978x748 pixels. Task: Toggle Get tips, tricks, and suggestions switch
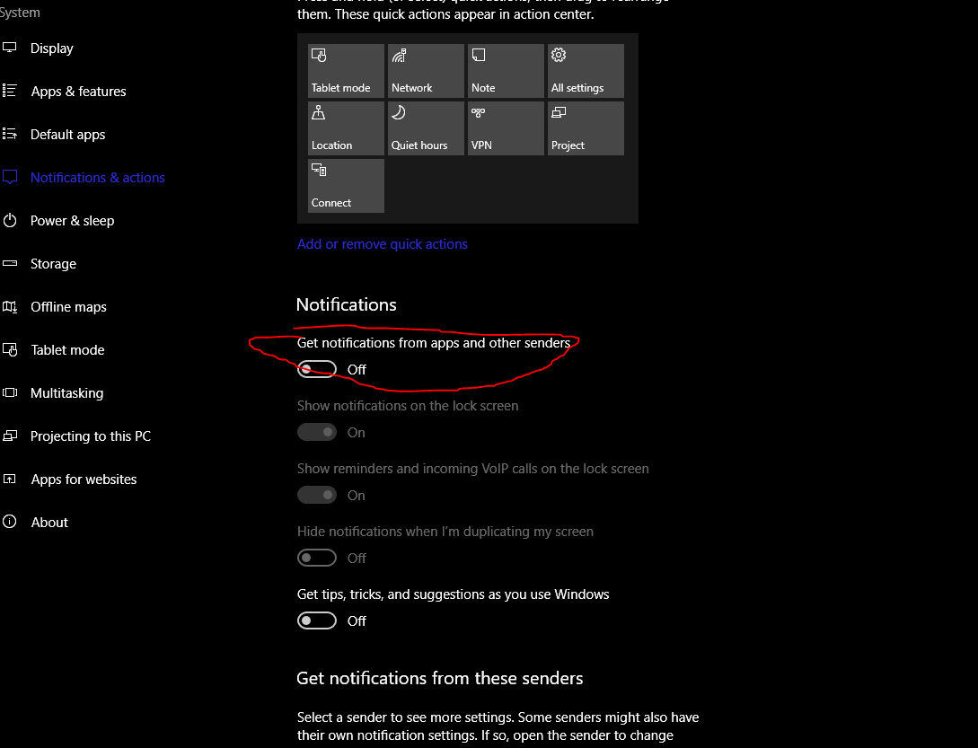tap(317, 620)
